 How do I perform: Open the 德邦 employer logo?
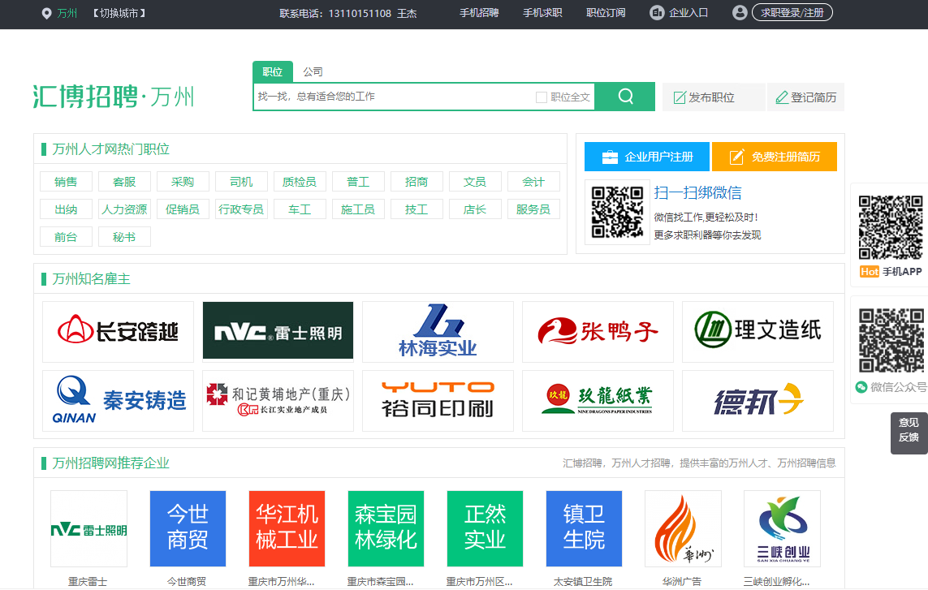(x=757, y=401)
